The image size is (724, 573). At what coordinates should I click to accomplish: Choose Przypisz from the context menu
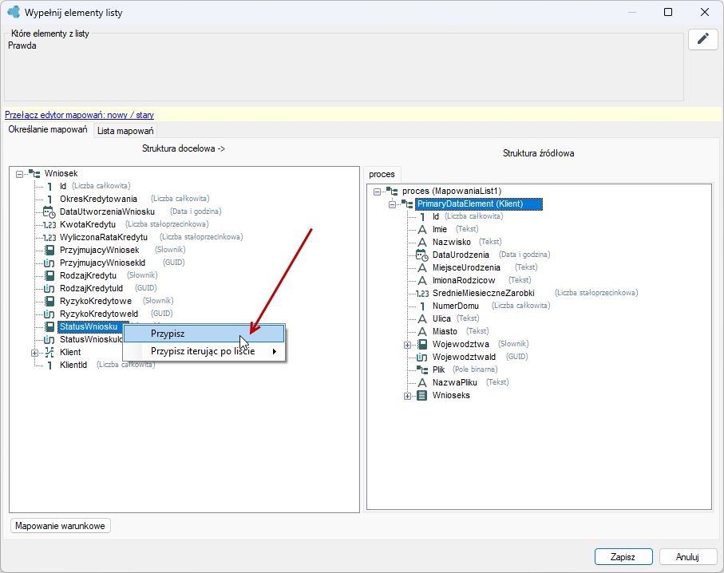[x=204, y=334]
